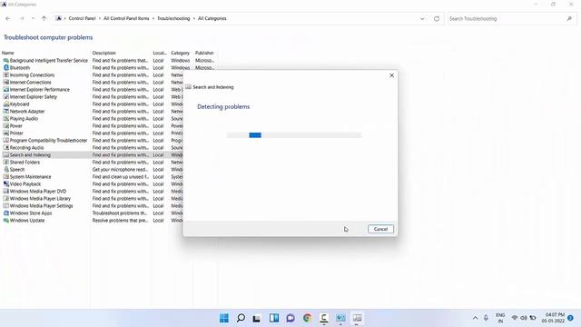Image resolution: width=581 pixels, height=327 pixels.
Task: Open the Printer troubleshooter icon
Action: click(x=6, y=134)
